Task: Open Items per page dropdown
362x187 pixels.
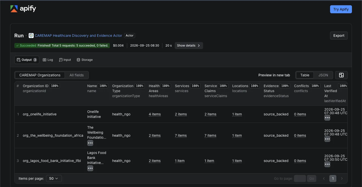Action: [54, 178]
